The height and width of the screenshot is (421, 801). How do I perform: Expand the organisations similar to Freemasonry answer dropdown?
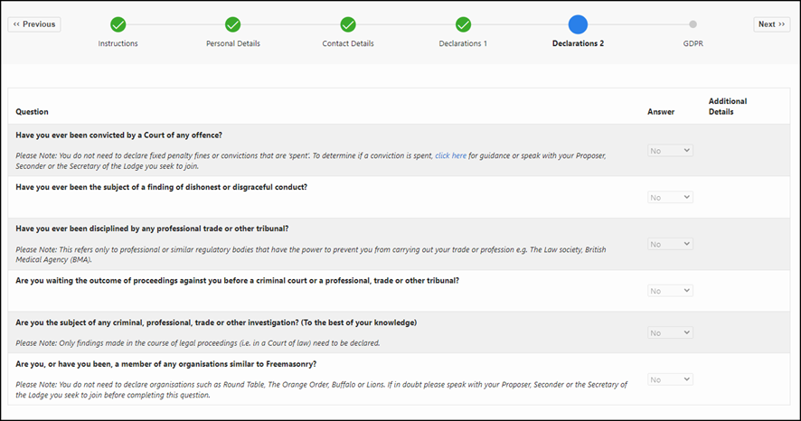(x=670, y=380)
